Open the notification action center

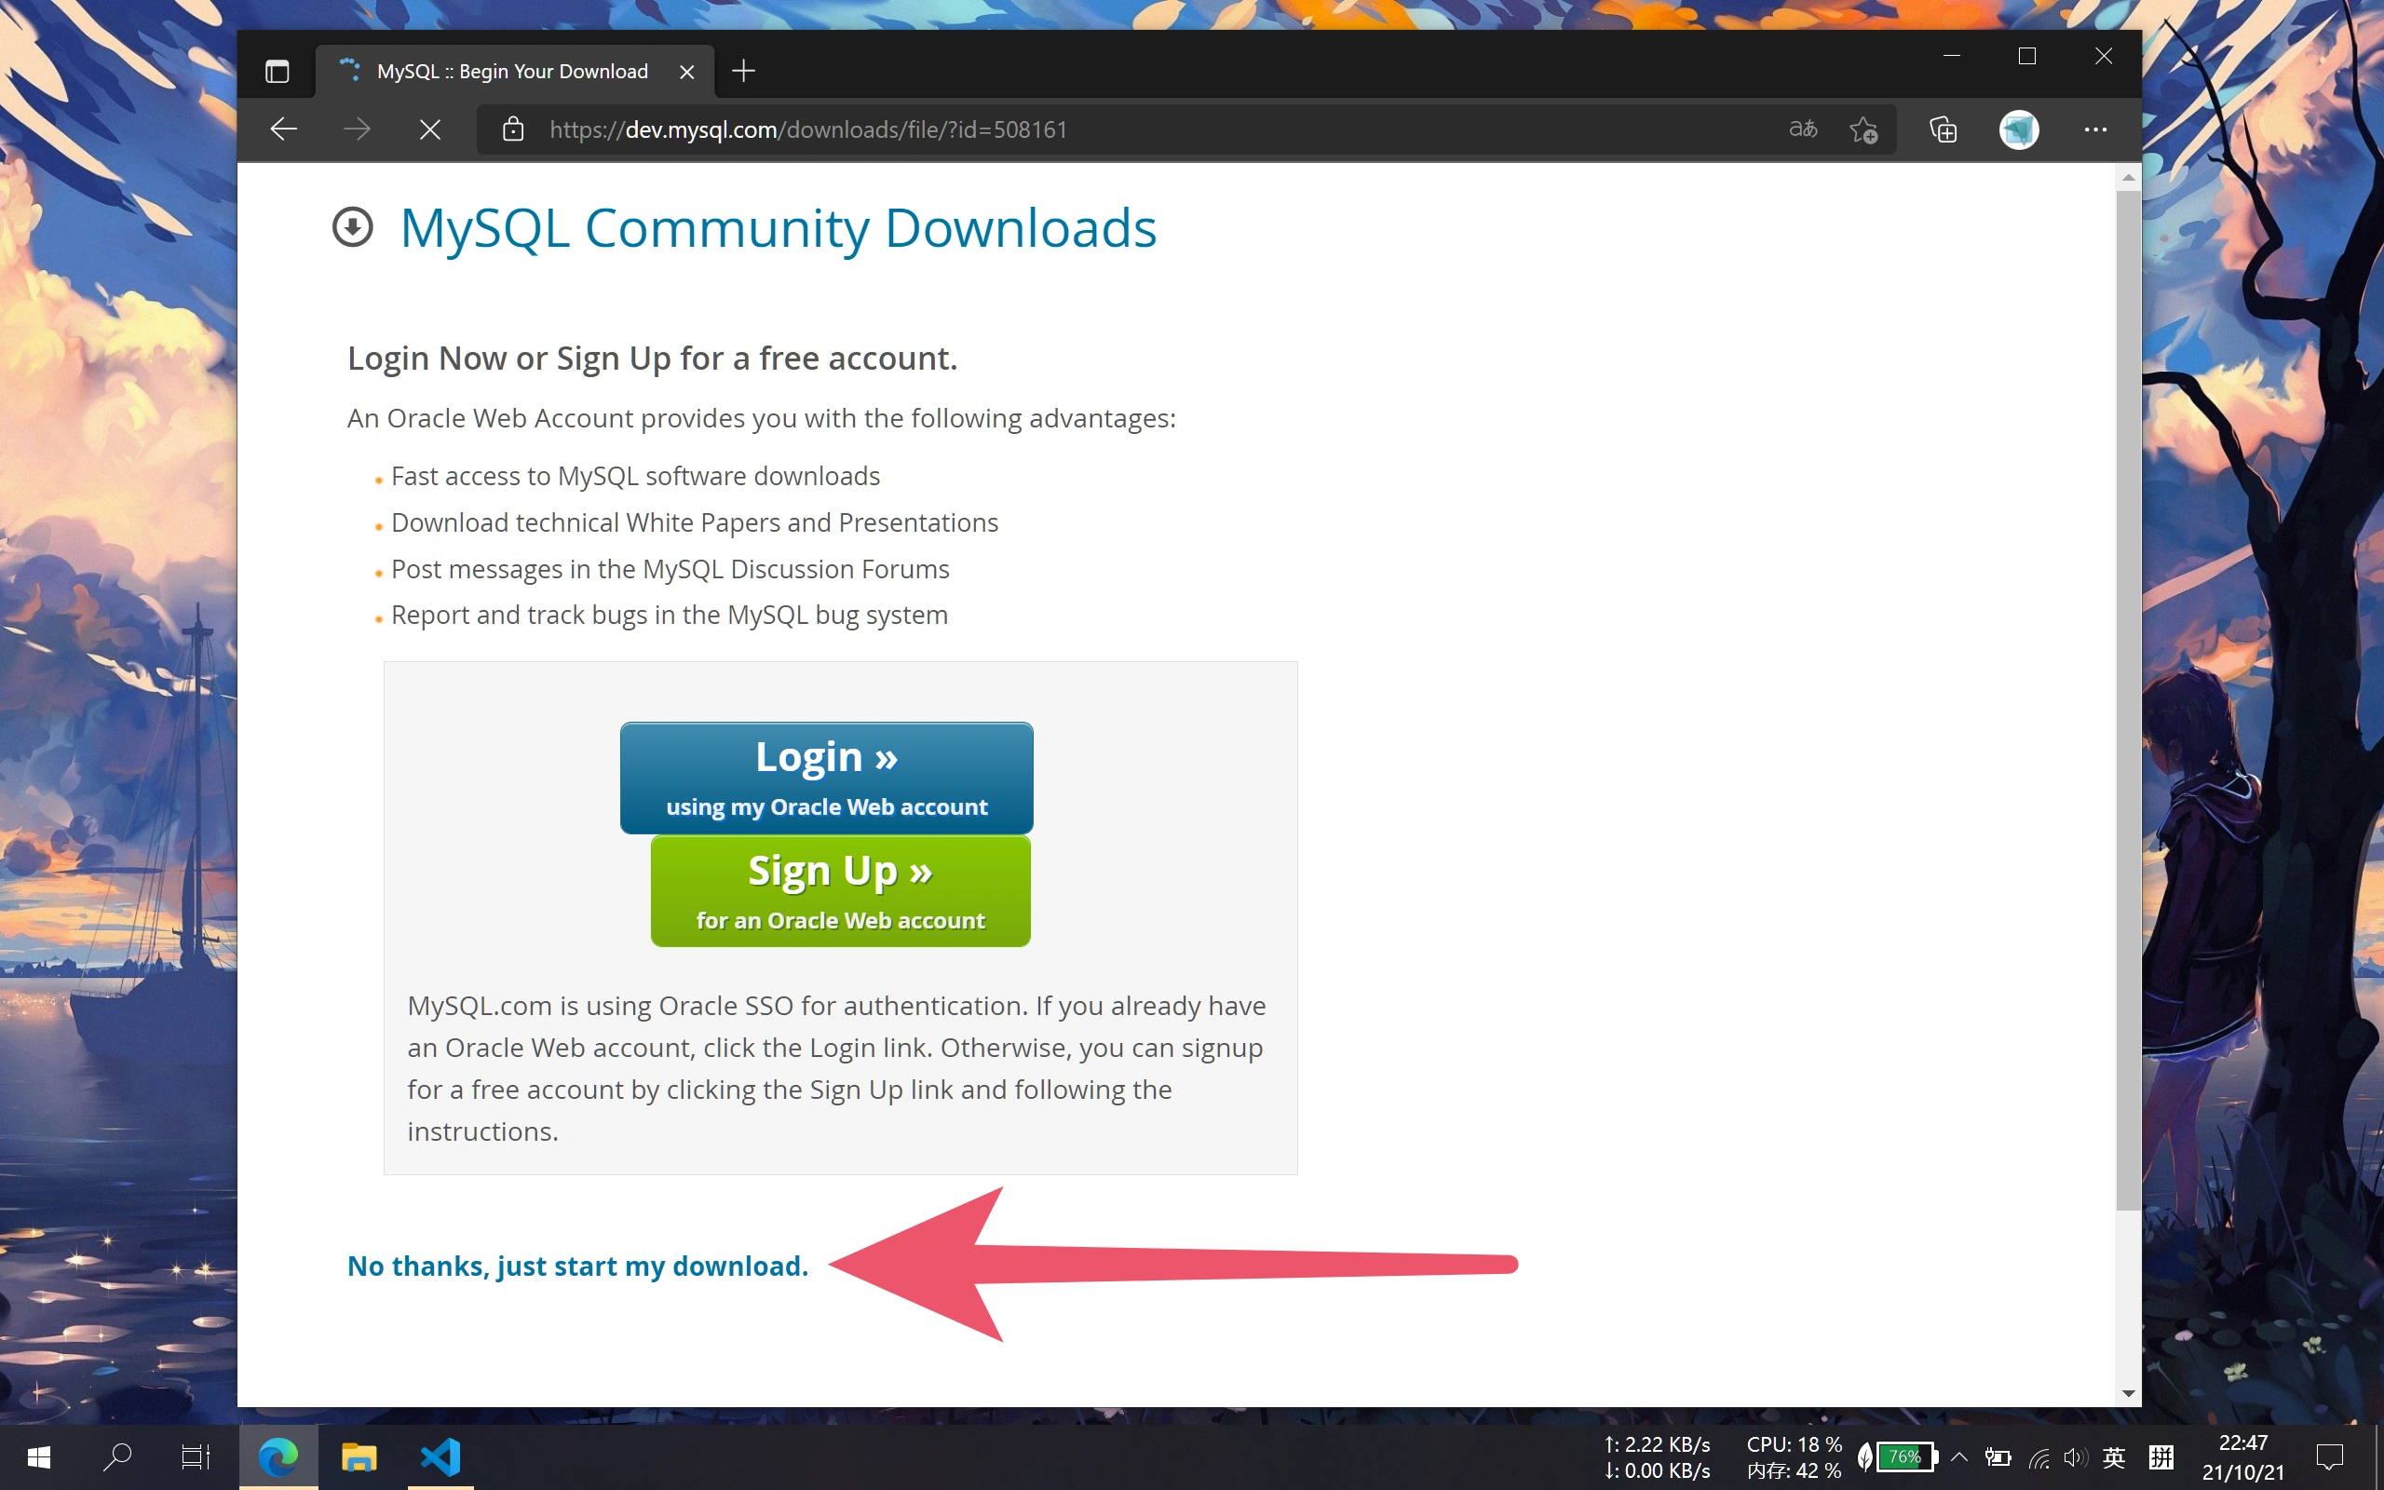point(2330,1456)
